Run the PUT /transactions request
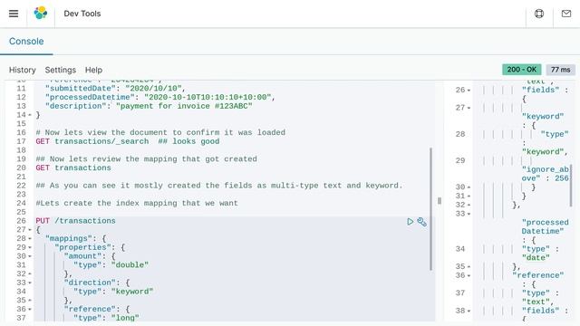The width and height of the screenshot is (580, 326). [411, 221]
